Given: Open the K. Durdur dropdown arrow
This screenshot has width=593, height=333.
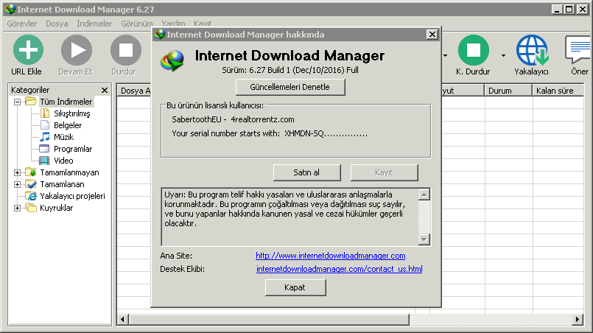Looking at the screenshot, I should coord(503,56).
